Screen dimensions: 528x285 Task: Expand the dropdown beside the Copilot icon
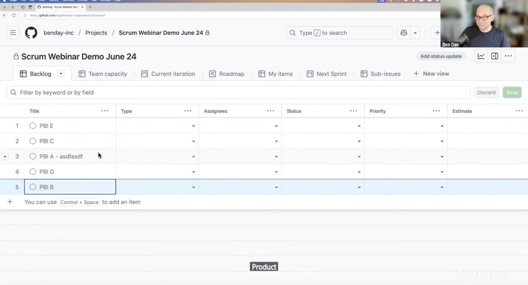click(x=415, y=33)
